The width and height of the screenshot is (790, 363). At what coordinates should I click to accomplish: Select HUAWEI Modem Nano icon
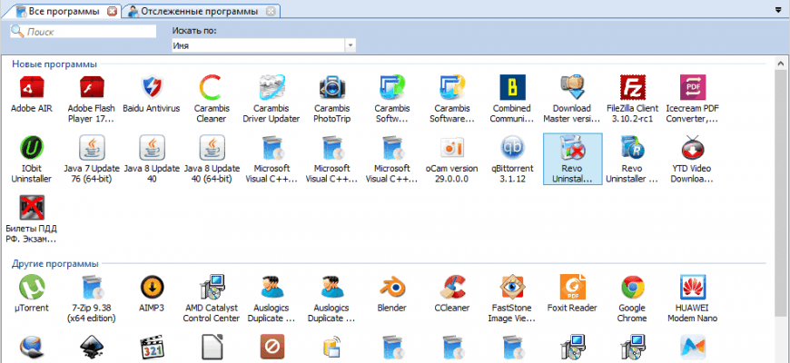[693, 287]
